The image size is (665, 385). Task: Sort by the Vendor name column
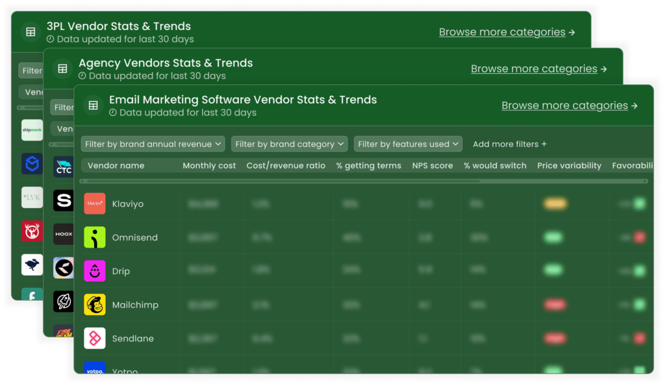coord(116,165)
